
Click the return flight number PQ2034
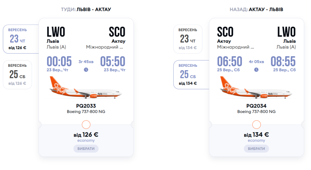(256, 106)
